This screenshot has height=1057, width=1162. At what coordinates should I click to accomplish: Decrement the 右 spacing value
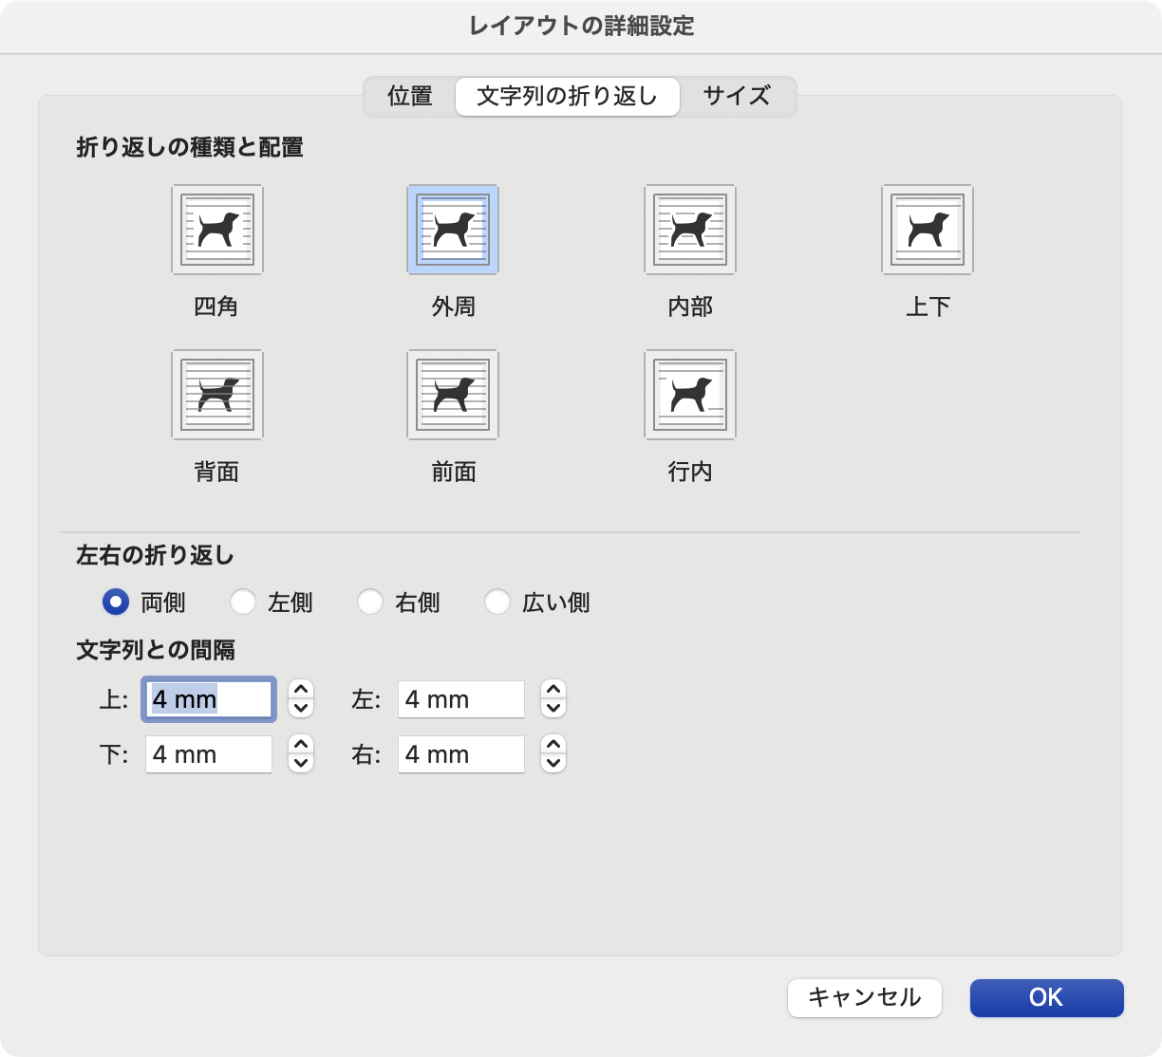(553, 763)
